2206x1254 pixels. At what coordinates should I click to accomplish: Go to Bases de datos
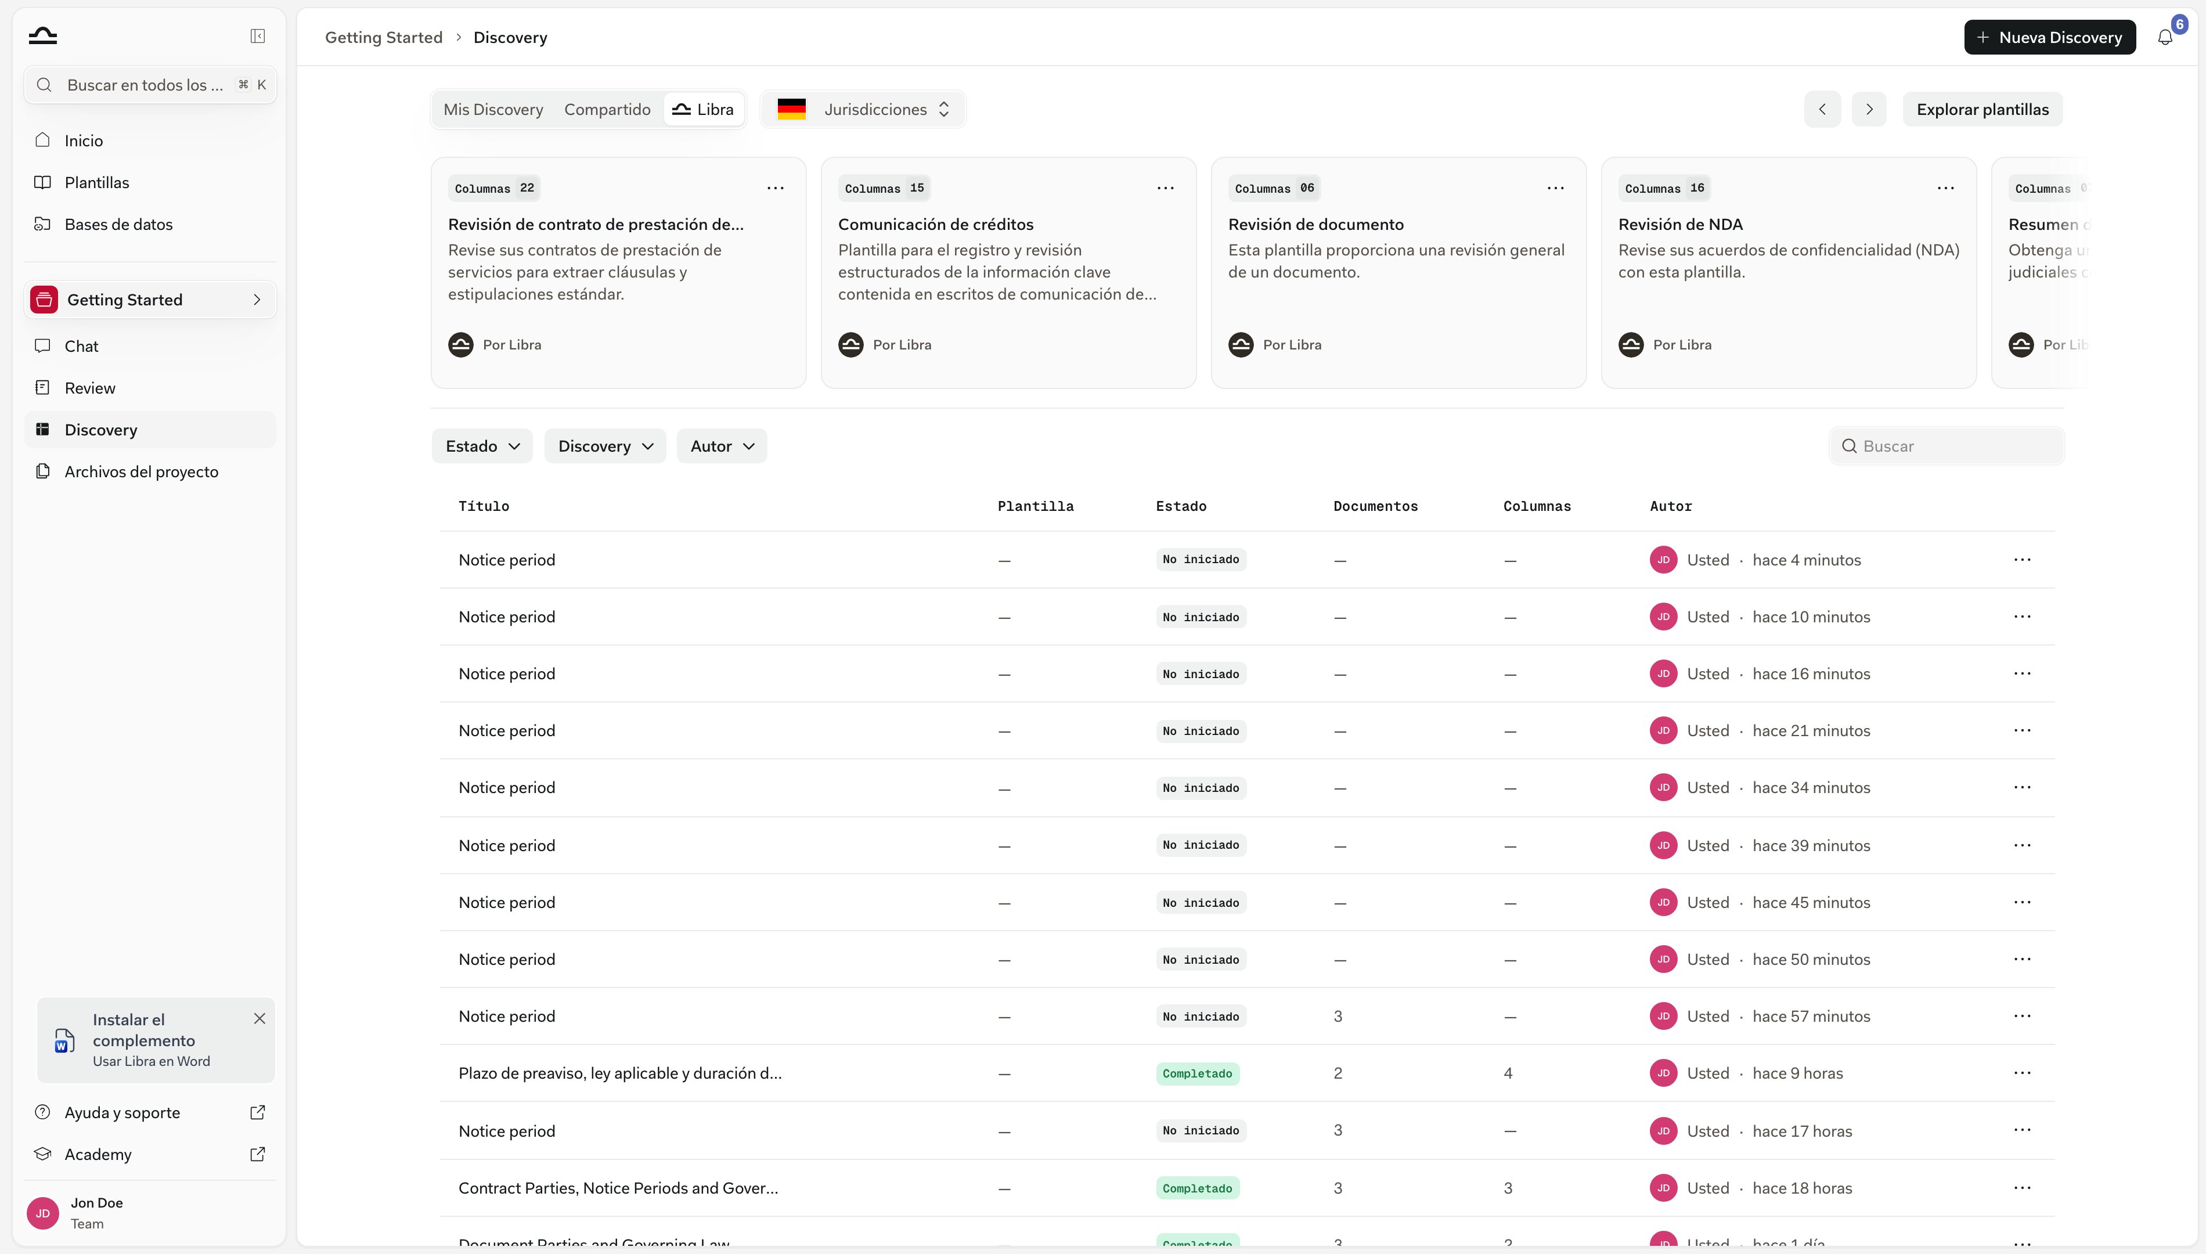[150, 224]
